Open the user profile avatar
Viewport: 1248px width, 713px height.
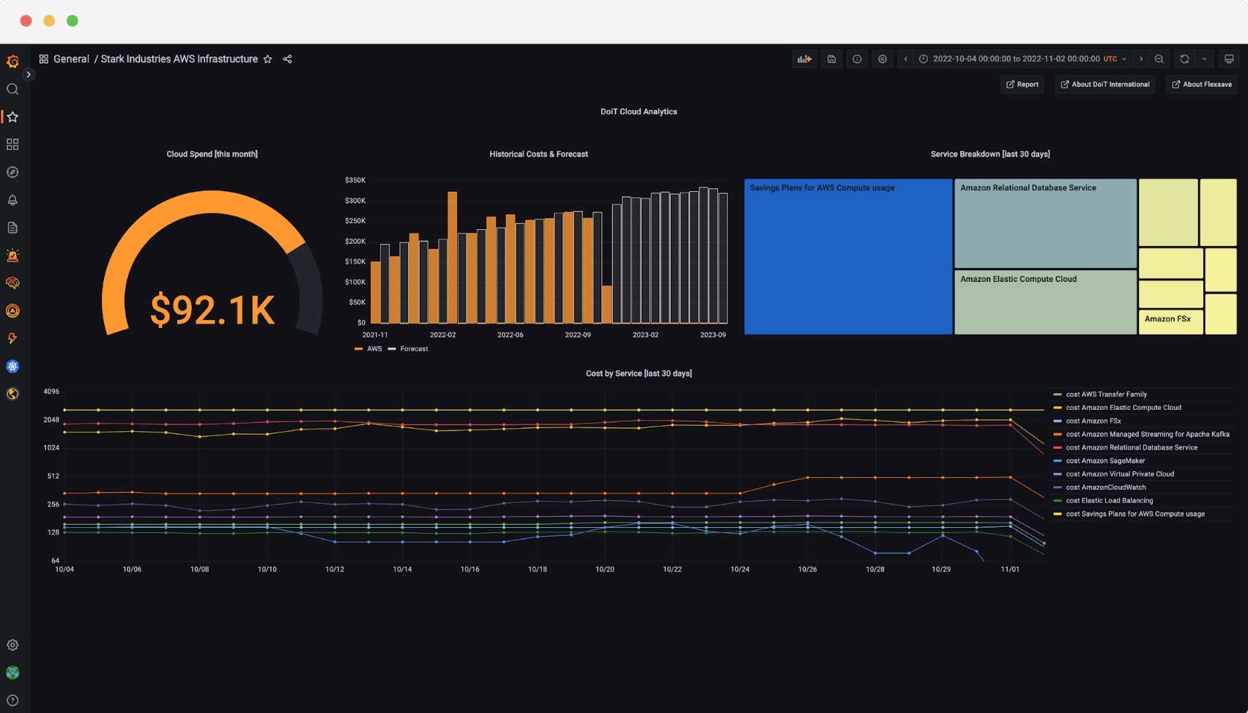12,673
